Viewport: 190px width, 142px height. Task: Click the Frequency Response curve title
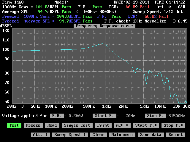coord(104,26)
